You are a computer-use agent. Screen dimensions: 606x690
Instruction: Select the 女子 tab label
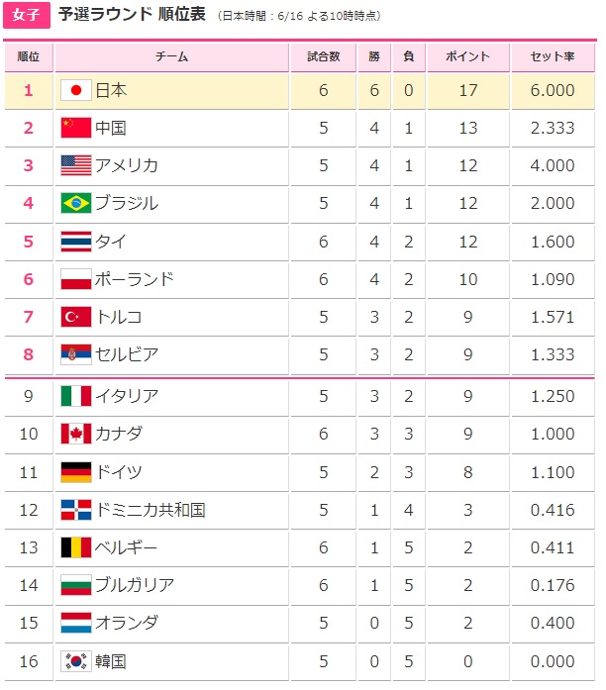pyautogui.click(x=26, y=16)
